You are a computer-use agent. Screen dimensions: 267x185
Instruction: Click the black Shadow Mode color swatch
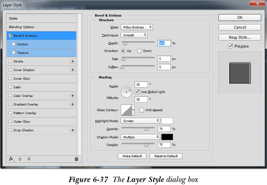click(167, 137)
